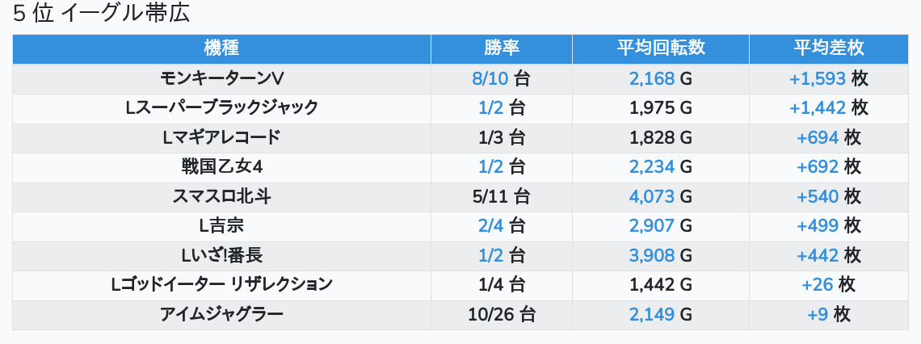Select the 5 位 イーグル帯広 heading
This screenshot has height=344, width=921.
[x=101, y=14]
